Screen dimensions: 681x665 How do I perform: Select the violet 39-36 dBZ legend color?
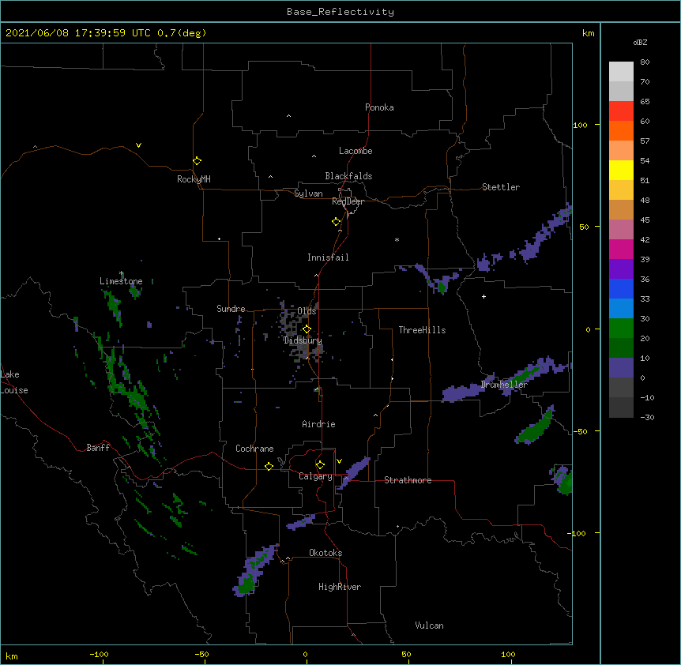(x=621, y=269)
